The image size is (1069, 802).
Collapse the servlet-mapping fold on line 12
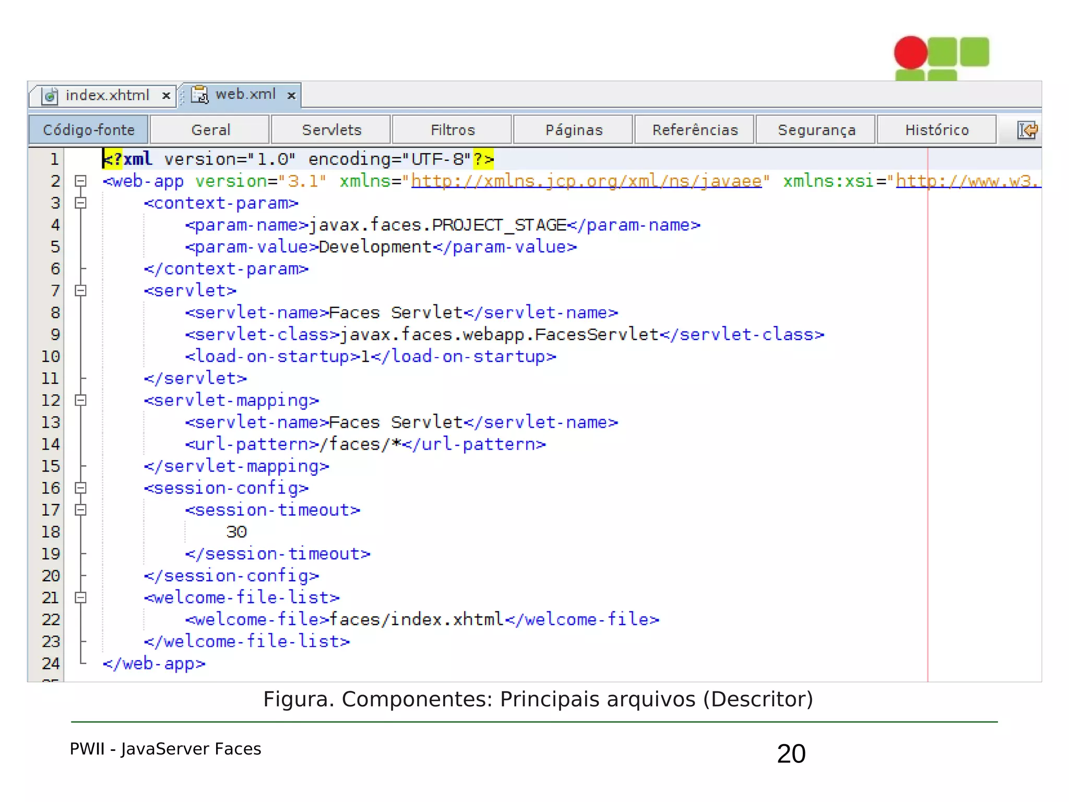tap(80, 400)
